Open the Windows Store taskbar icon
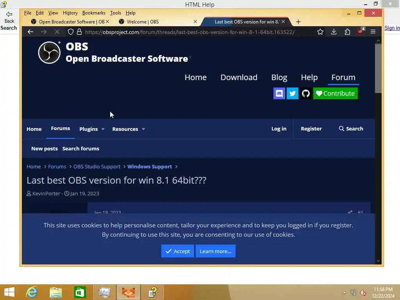The width and height of the screenshot is (400, 300). tap(80, 292)
